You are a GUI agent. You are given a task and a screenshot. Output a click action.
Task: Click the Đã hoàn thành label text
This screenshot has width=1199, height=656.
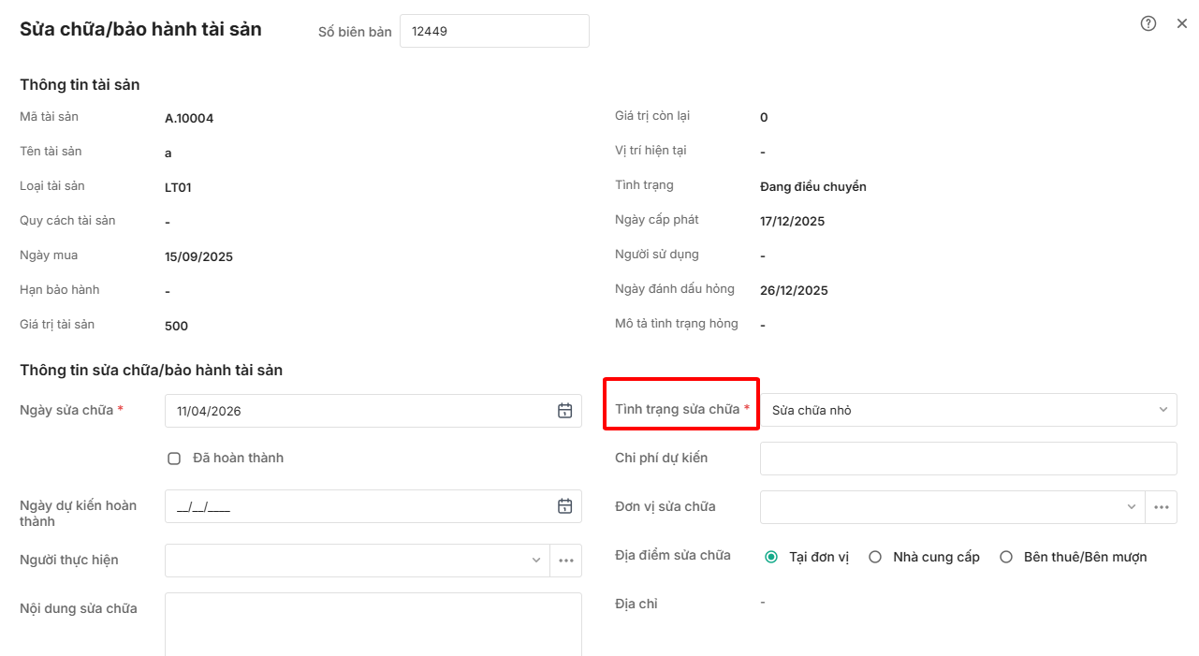238,459
